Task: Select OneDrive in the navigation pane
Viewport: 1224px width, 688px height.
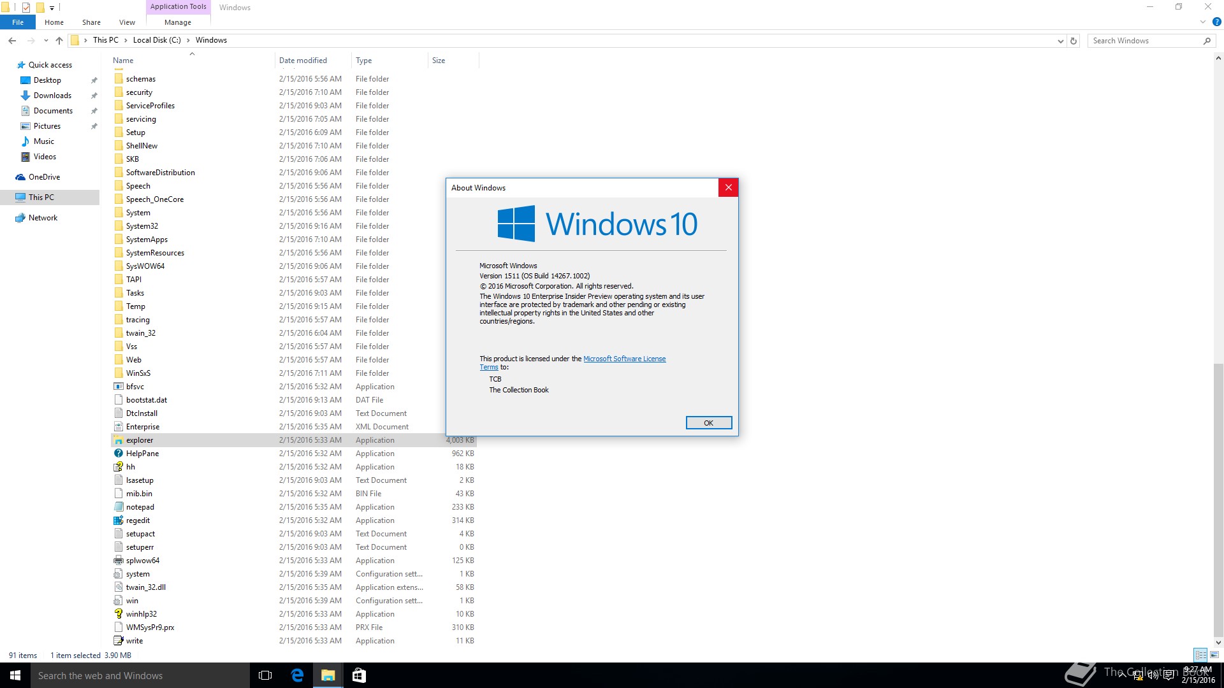Action: (x=44, y=177)
